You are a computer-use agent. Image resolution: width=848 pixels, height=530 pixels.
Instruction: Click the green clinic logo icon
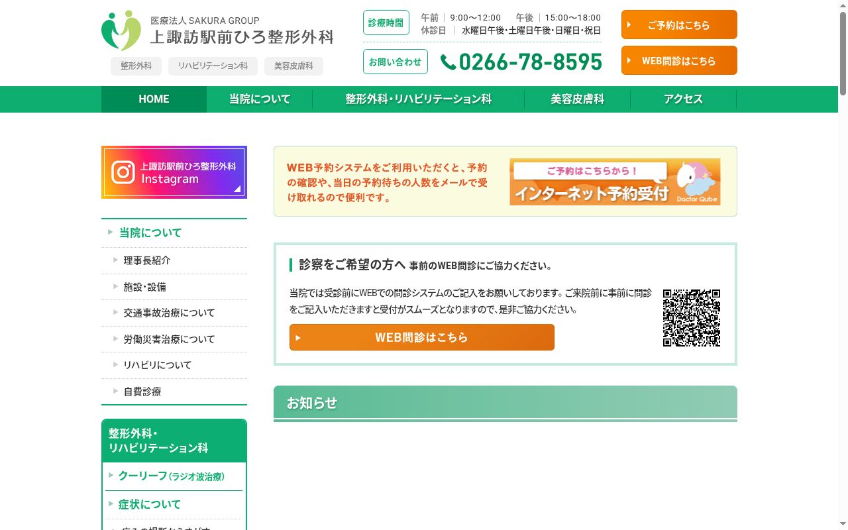[121, 30]
